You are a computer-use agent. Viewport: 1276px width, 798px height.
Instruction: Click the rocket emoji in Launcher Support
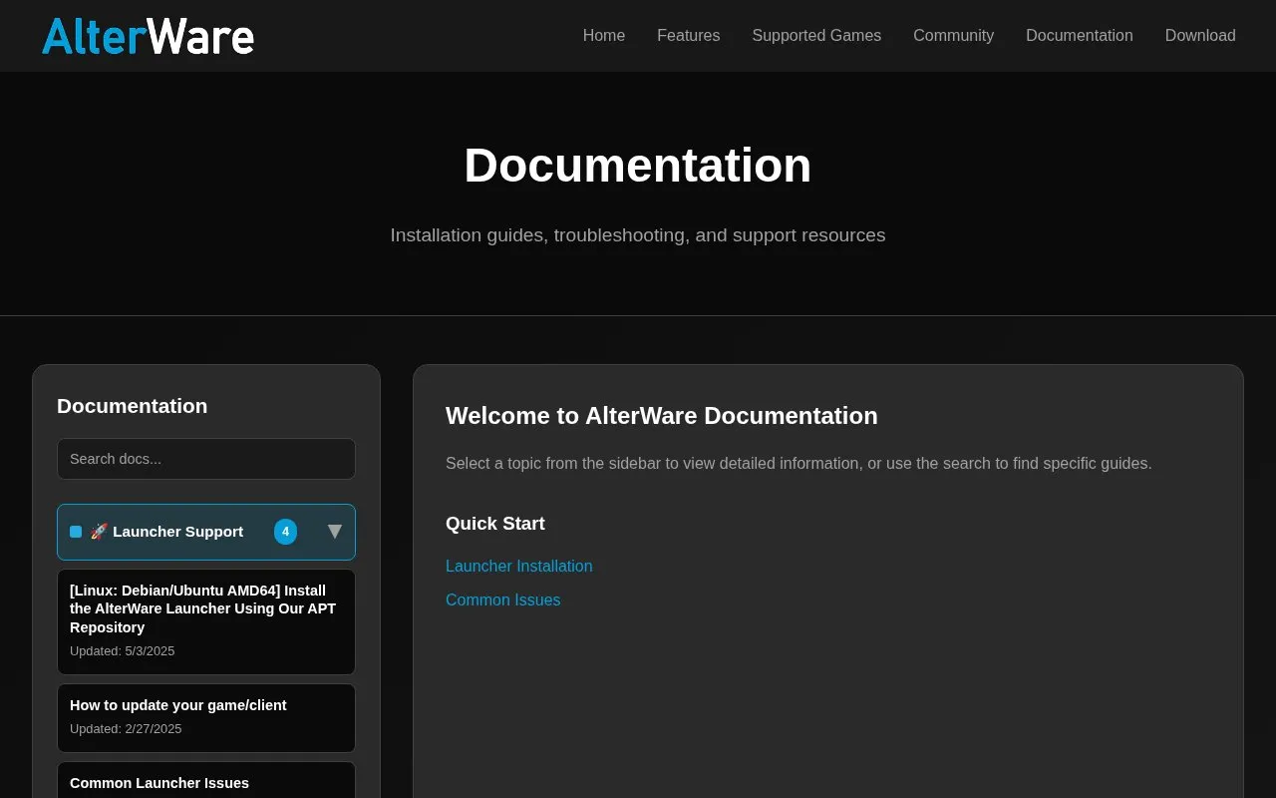(99, 532)
